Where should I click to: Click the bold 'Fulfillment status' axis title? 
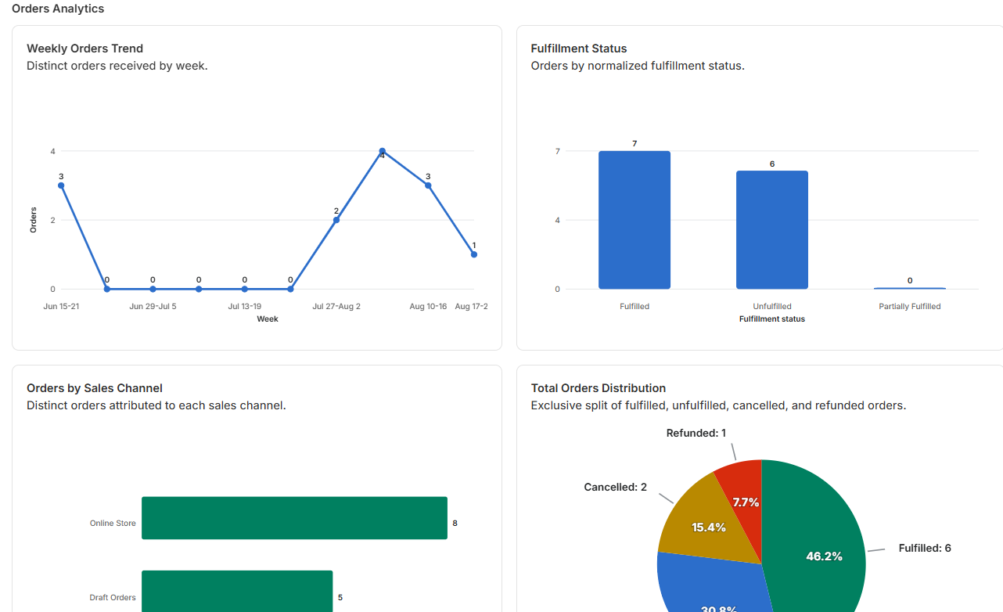[x=772, y=319]
